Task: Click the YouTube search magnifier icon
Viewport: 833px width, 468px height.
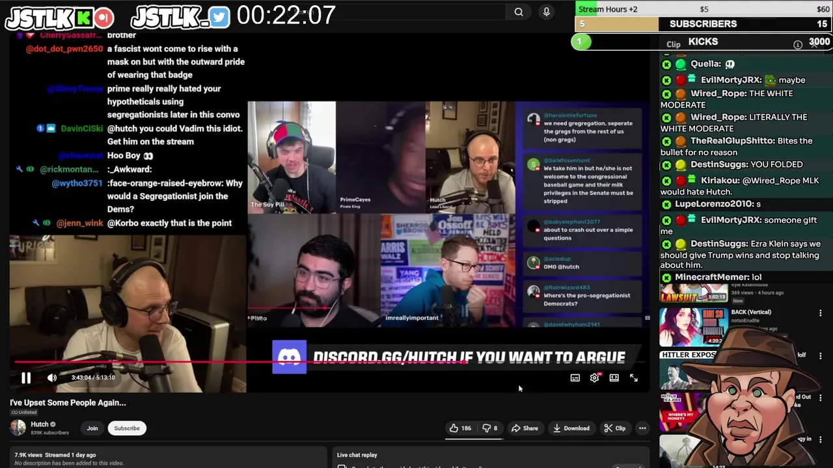Action: [x=519, y=12]
